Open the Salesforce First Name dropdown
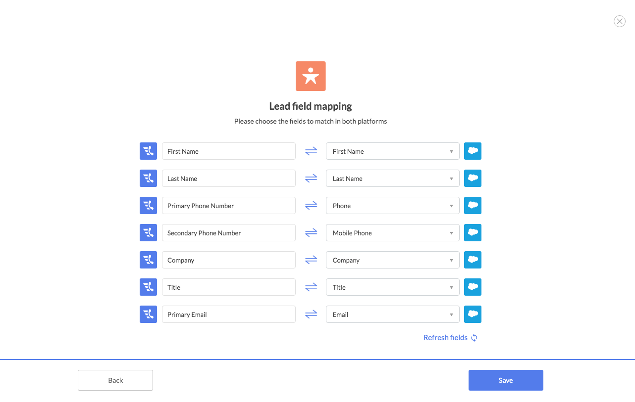The width and height of the screenshot is (635, 402). coord(392,151)
